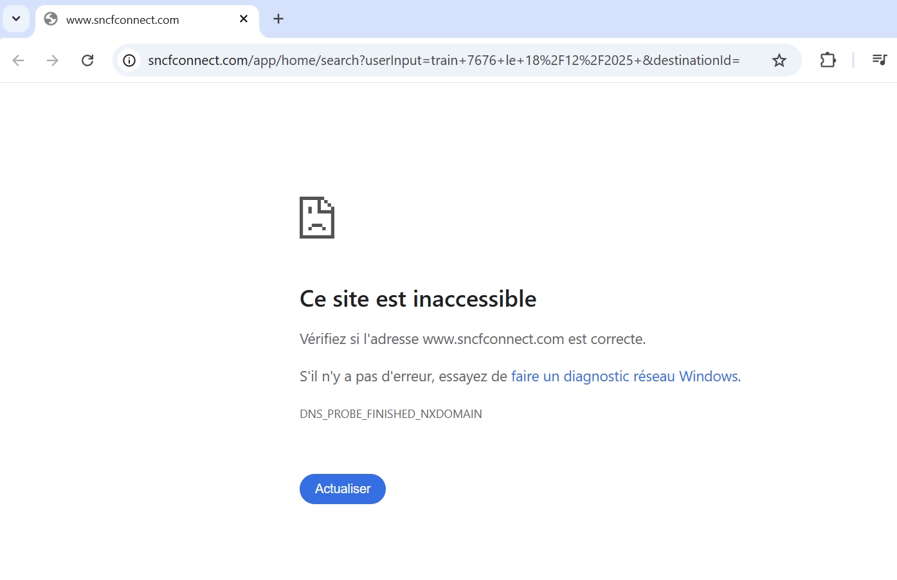Go forward with the forward arrow
This screenshot has width=897, height=580.
coord(53,60)
